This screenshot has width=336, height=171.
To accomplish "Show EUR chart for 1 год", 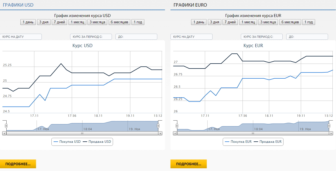I will (309, 22).
